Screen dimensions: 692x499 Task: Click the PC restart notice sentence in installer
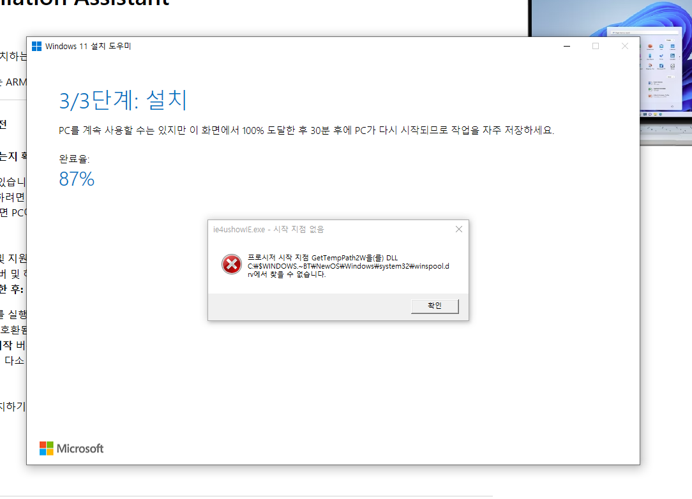pos(306,130)
